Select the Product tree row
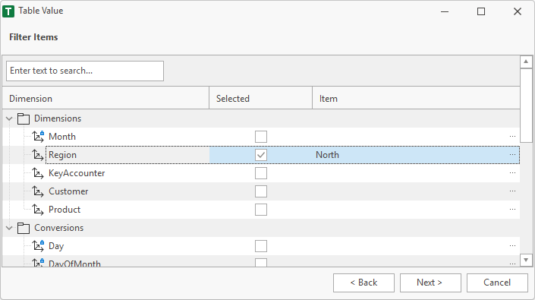 pyautogui.click(x=261, y=210)
